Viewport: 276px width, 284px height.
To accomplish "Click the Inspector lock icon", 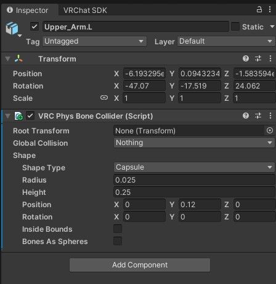I will coord(259,9).
